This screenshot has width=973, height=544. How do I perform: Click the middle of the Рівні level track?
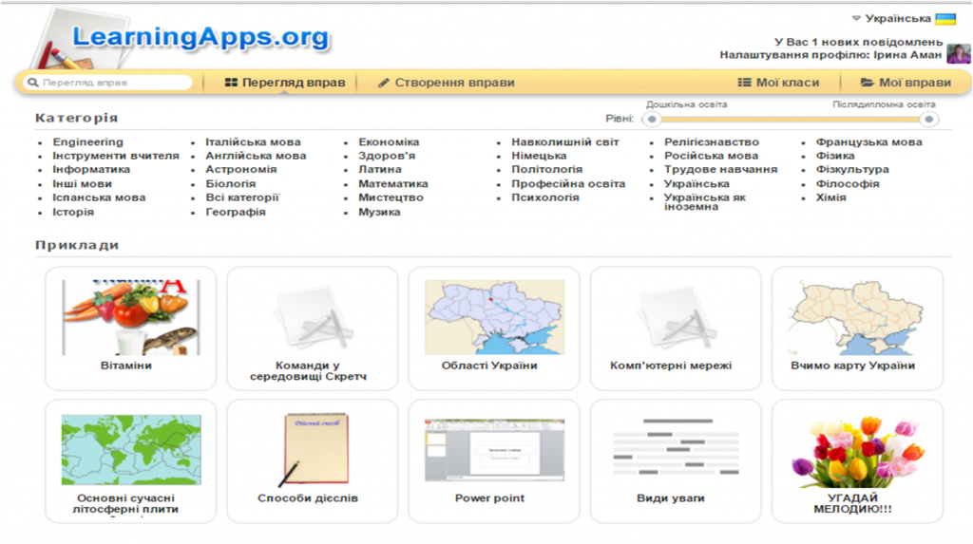(790, 119)
